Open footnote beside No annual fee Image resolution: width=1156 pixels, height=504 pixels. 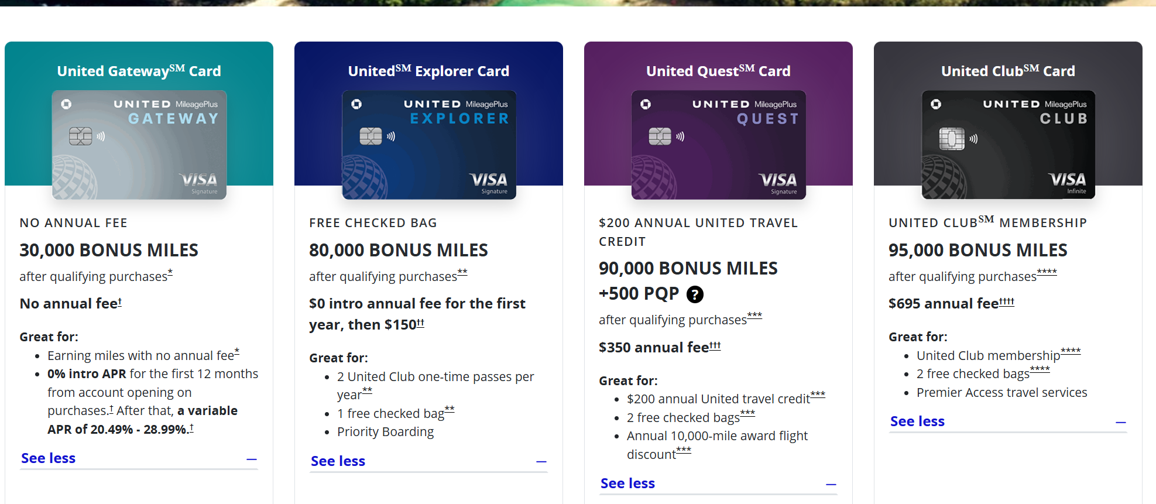click(x=119, y=301)
